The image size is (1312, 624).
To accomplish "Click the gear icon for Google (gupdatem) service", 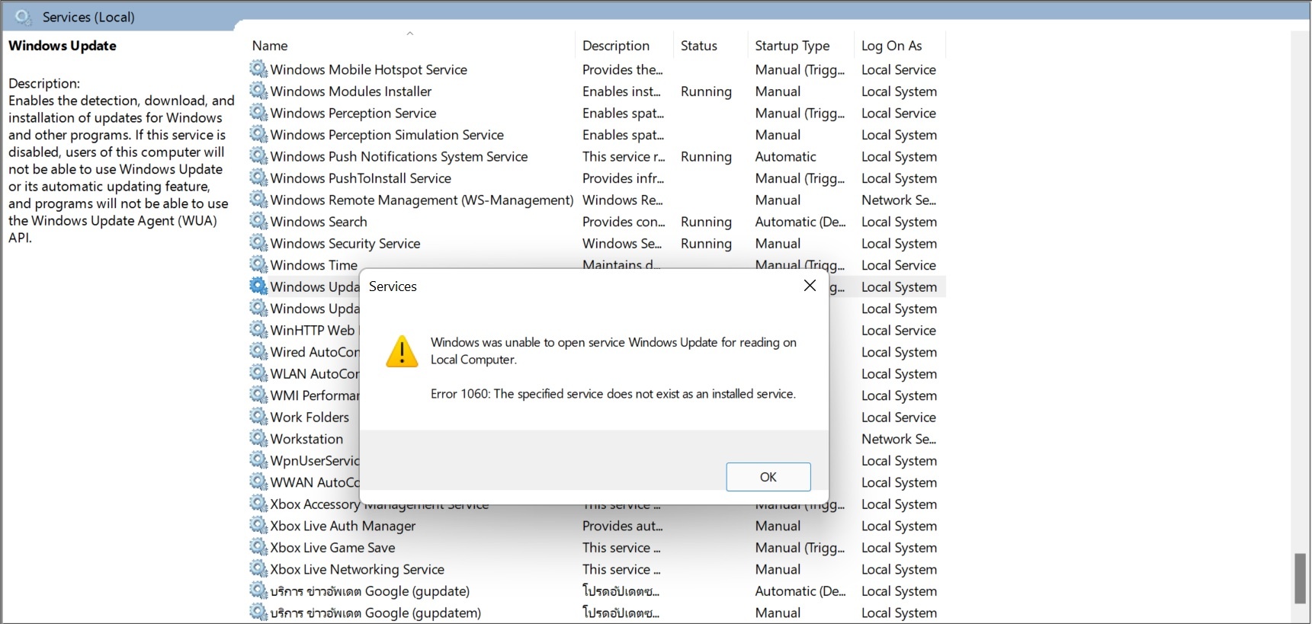I will click(258, 612).
